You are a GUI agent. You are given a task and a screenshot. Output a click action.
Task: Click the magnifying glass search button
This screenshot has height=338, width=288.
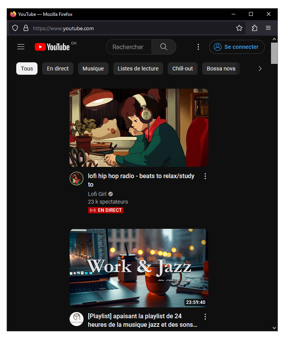point(164,47)
